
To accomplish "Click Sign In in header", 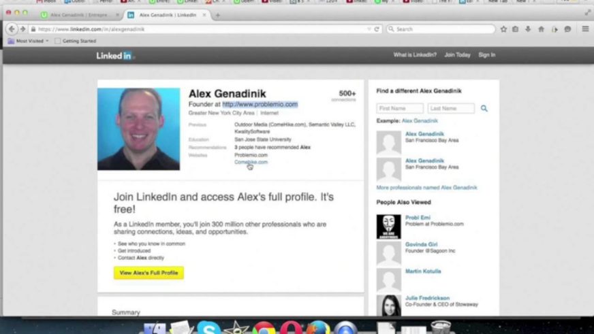I will (487, 55).
